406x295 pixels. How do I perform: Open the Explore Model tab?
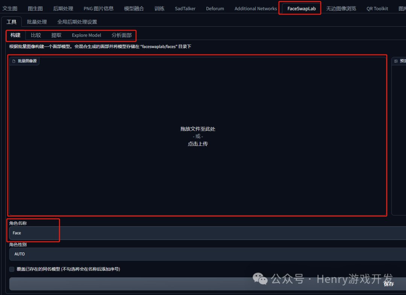point(86,35)
